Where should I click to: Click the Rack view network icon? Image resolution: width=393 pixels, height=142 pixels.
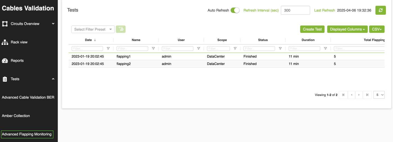(x=5, y=42)
